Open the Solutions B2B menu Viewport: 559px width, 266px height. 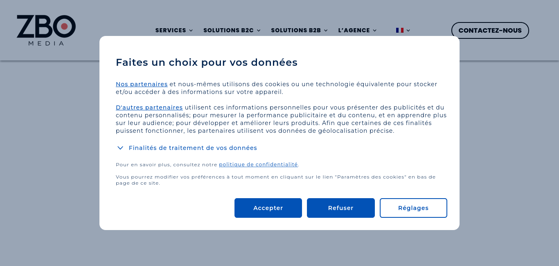[x=300, y=31]
